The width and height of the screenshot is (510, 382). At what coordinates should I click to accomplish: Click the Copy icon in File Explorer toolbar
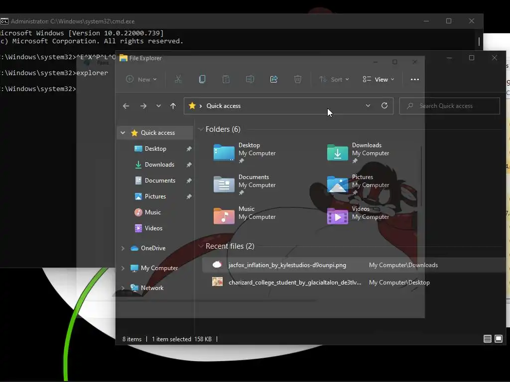(202, 79)
